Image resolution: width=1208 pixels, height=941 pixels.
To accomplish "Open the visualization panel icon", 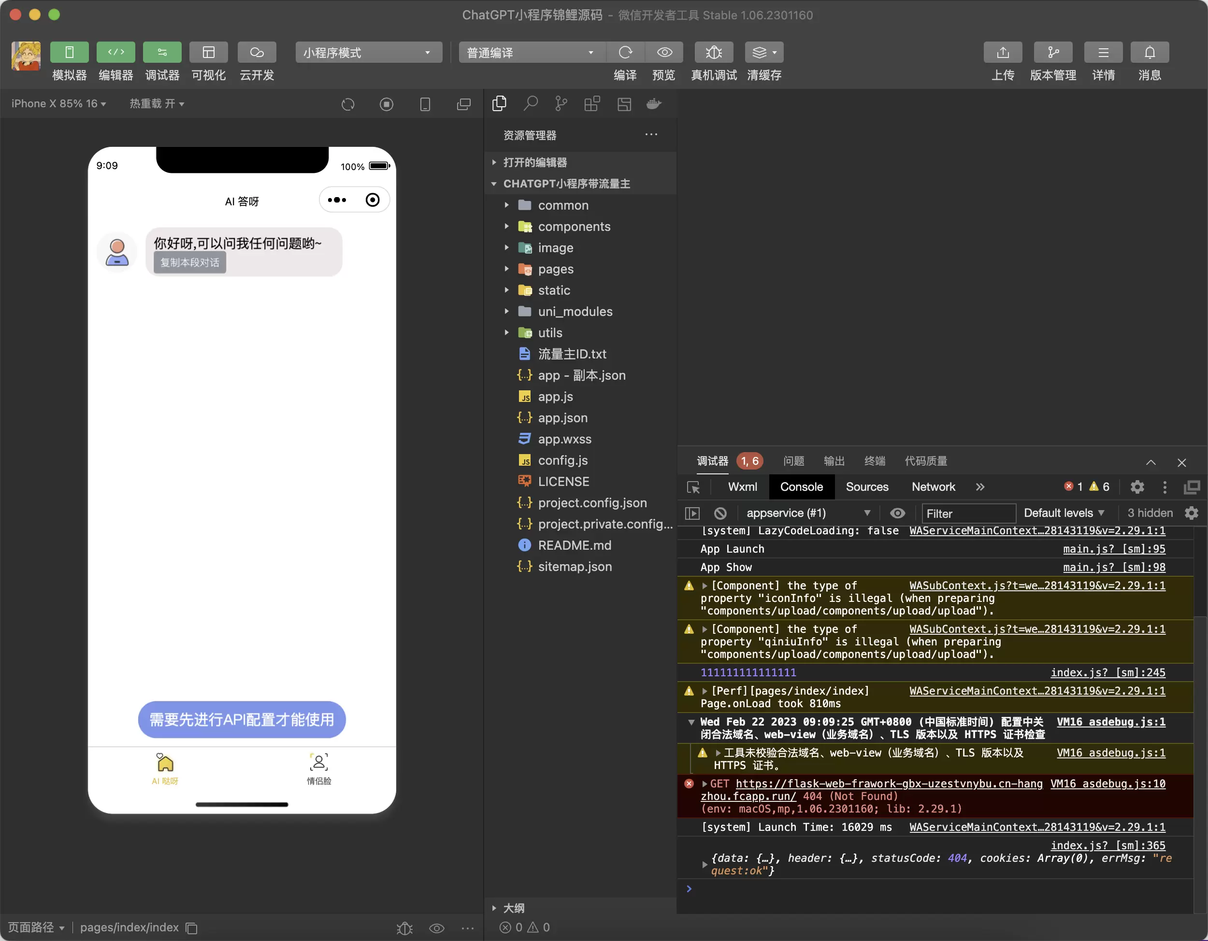I will coord(209,53).
